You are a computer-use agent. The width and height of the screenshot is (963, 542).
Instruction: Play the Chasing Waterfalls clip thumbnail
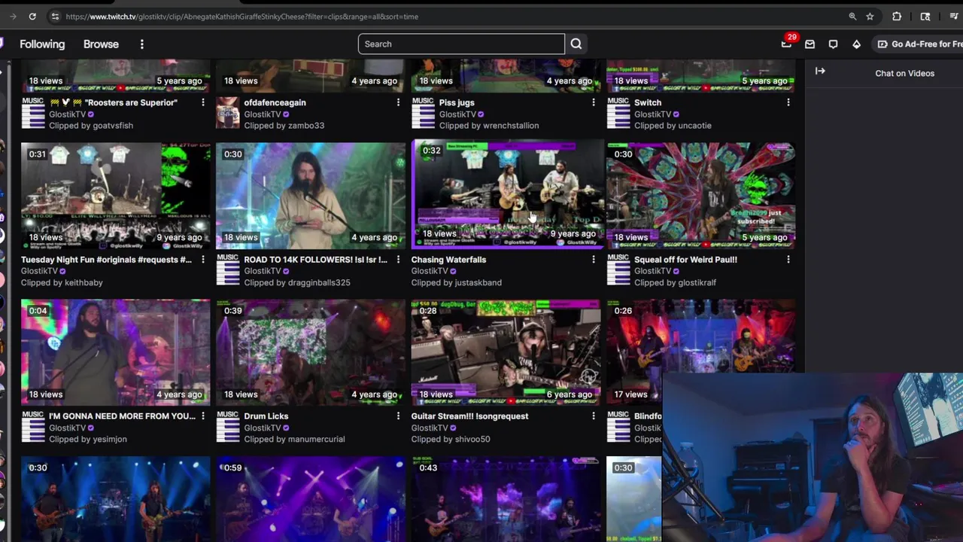coord(507,193)
